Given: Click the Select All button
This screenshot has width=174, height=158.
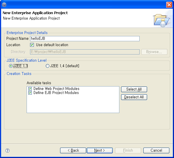Looking at the screenshot, I should [x=134, y=89].
